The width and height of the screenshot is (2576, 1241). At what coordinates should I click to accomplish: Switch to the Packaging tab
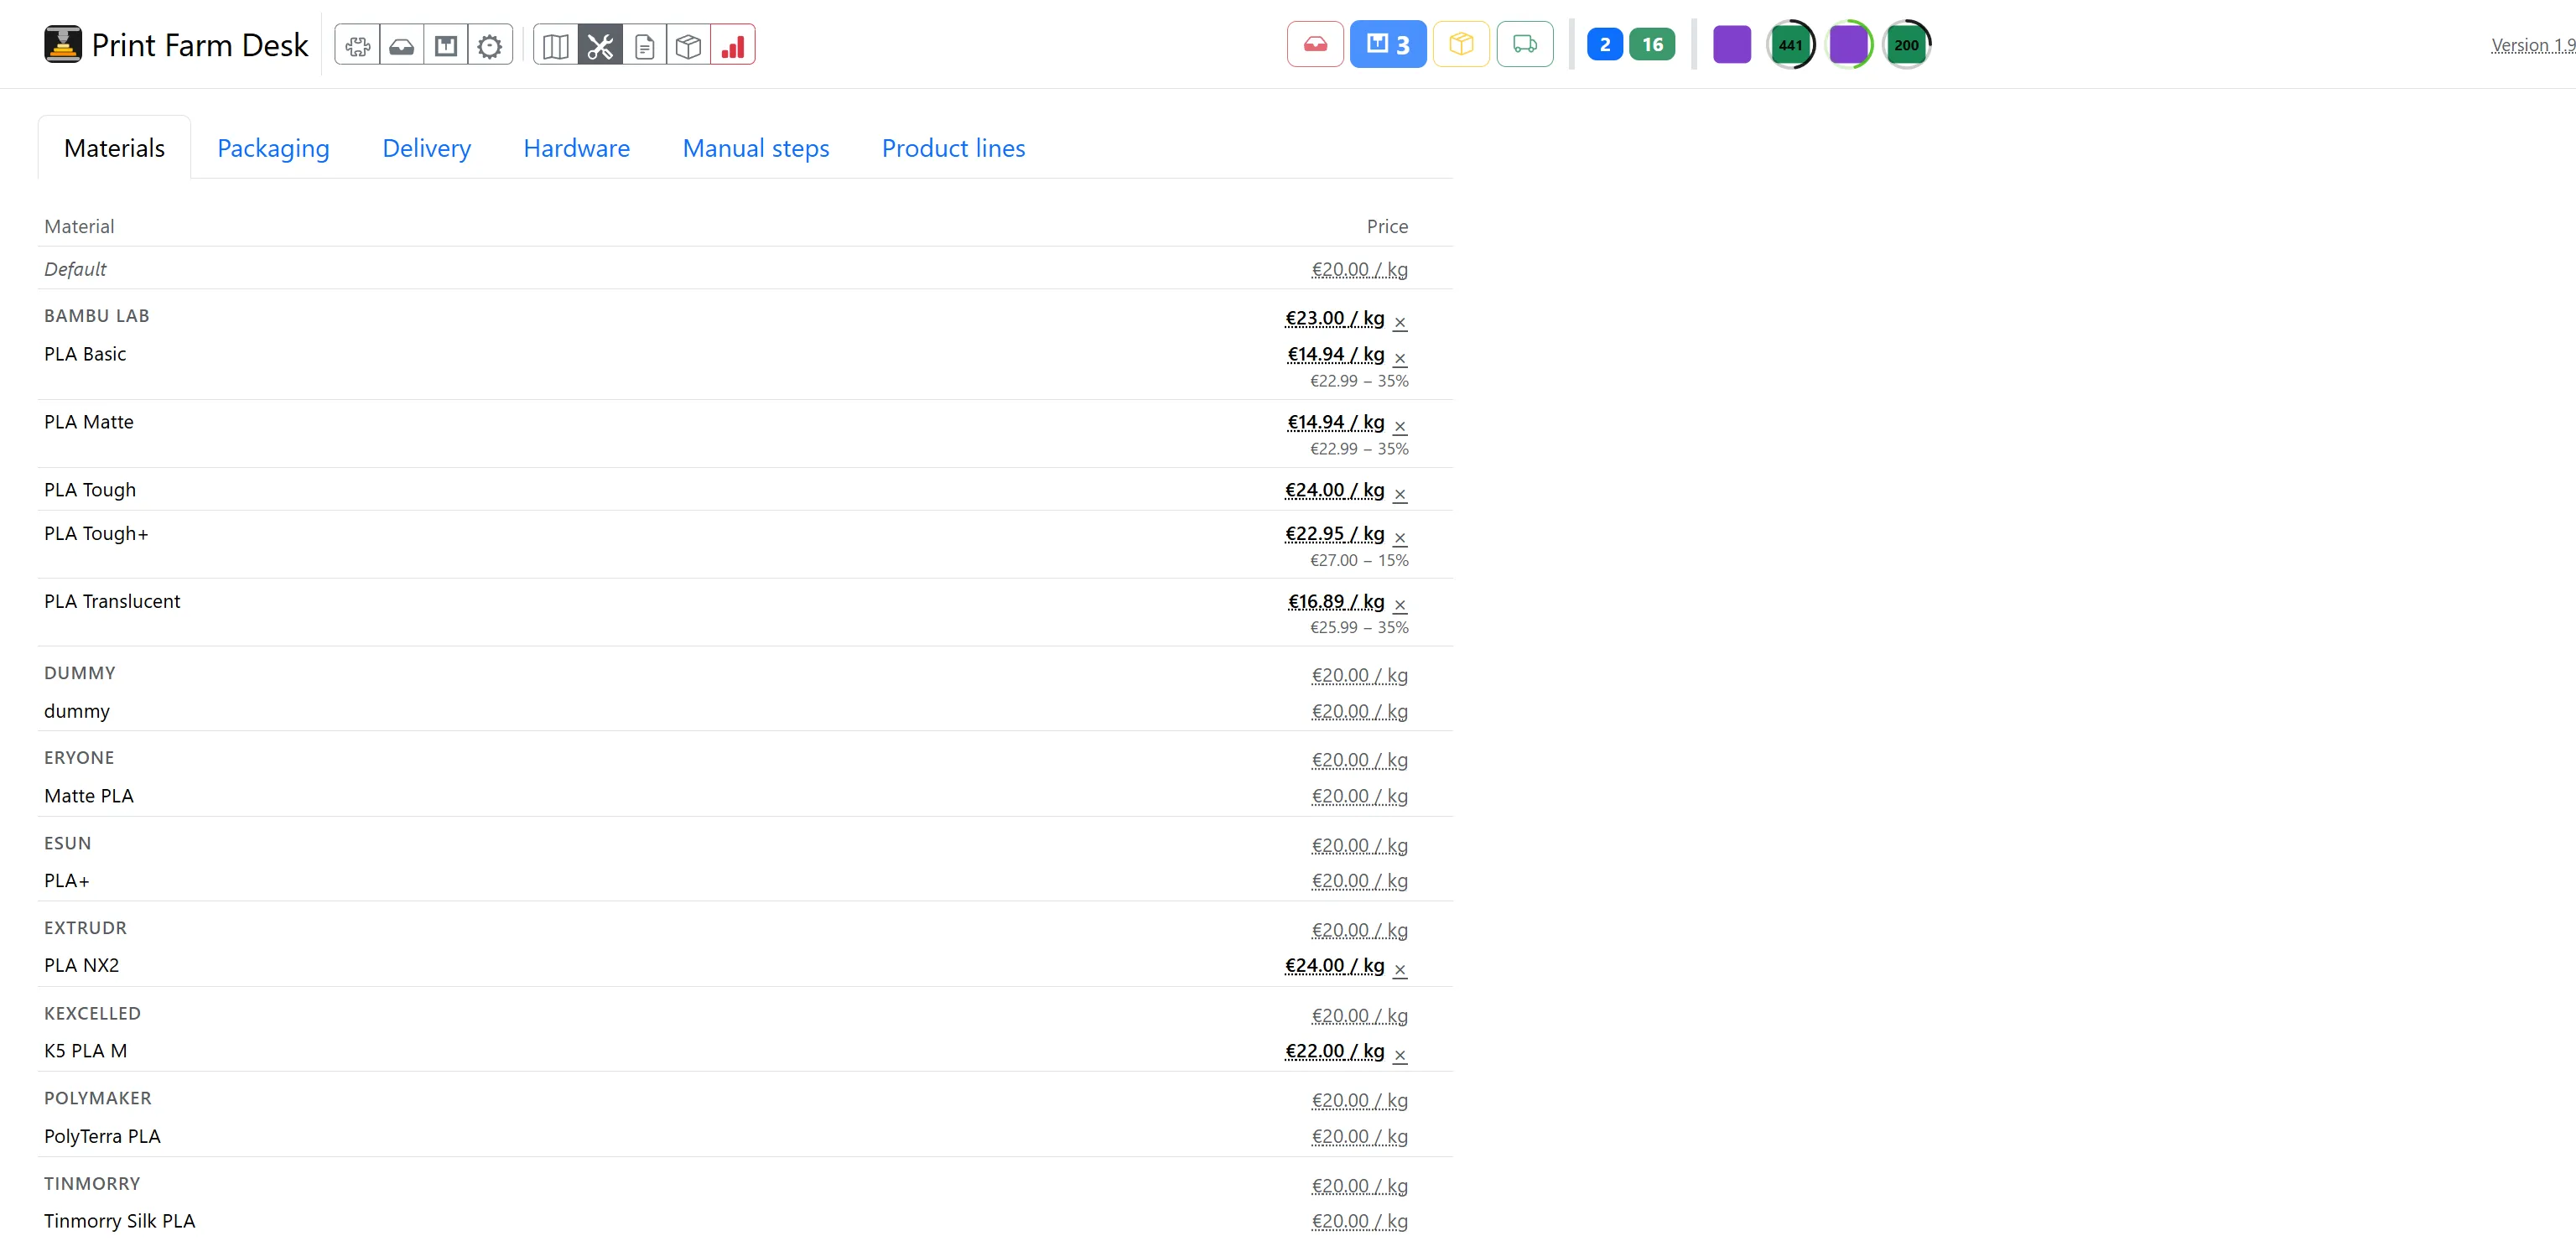point(273,148)
